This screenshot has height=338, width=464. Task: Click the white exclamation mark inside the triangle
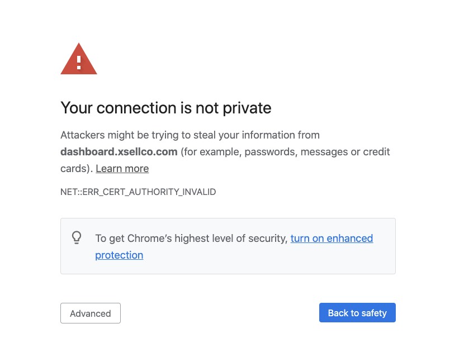[x=79, y=63]
